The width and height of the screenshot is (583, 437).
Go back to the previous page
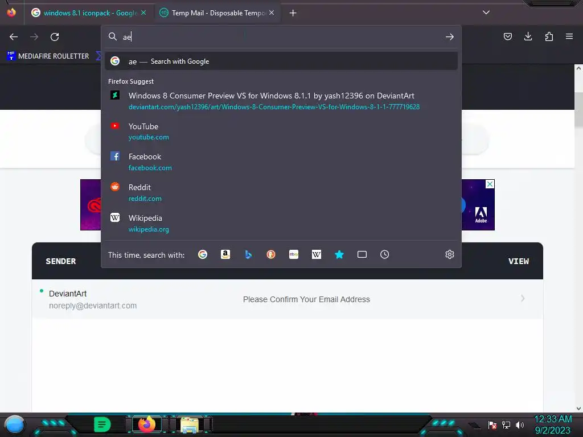tap(14, 37)
